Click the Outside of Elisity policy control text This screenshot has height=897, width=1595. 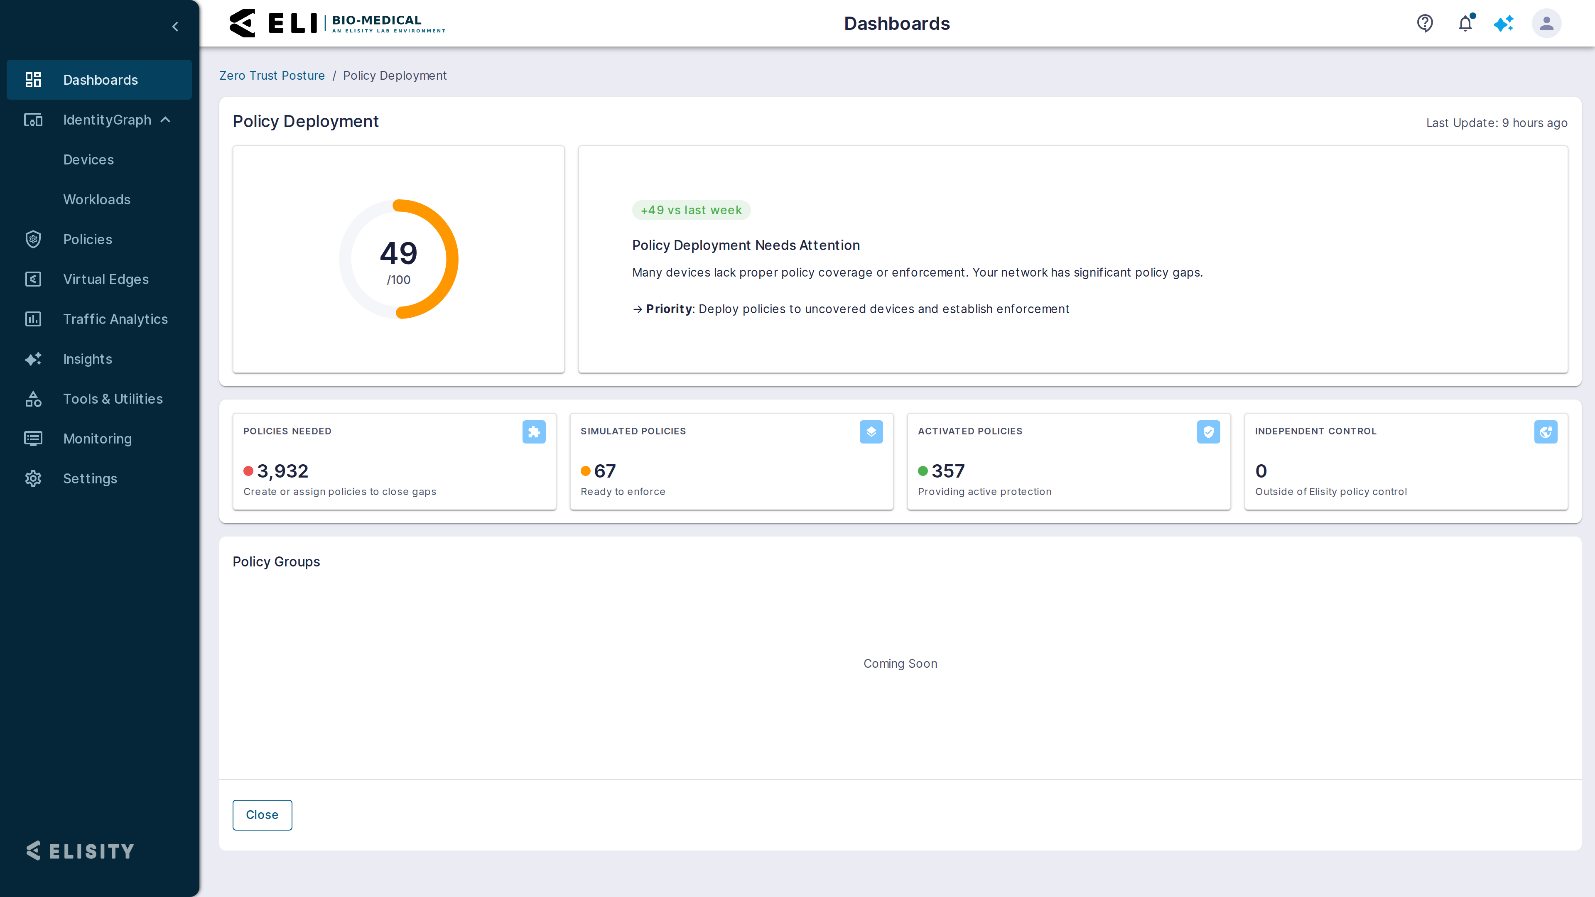(1330, 492)
